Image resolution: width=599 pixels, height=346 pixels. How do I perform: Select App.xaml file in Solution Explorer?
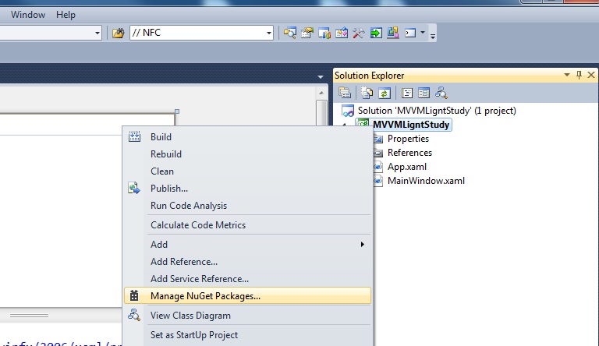tap(407, 167)
